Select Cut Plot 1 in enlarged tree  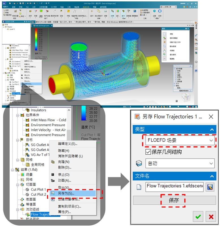(x=38, y=189)
